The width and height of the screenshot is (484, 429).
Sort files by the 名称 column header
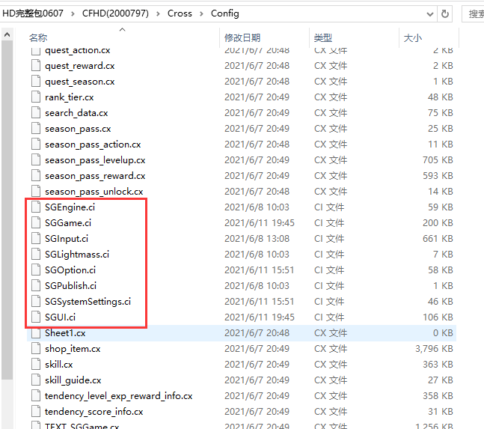[38, 37]
